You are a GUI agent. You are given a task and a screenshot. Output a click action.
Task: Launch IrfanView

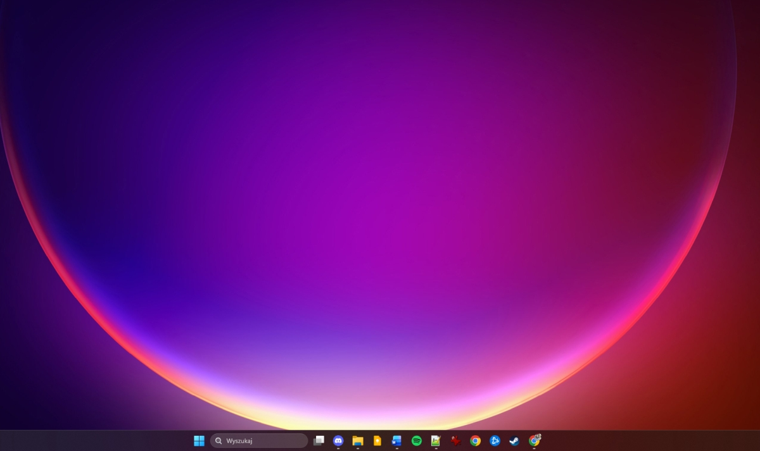pos(455,440)
